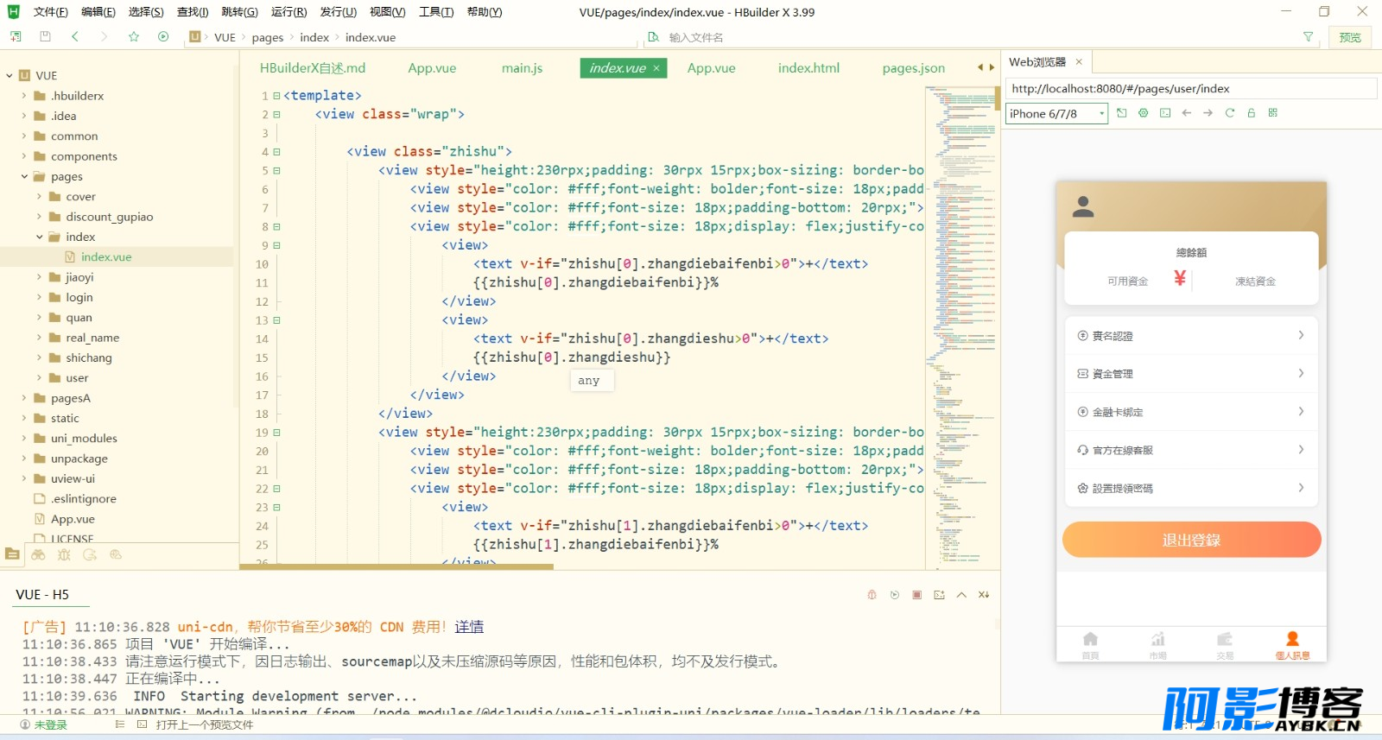Click the browser settings gear icon
The width and height of the screenshot is (1382, 740).
click(1143, 113)
